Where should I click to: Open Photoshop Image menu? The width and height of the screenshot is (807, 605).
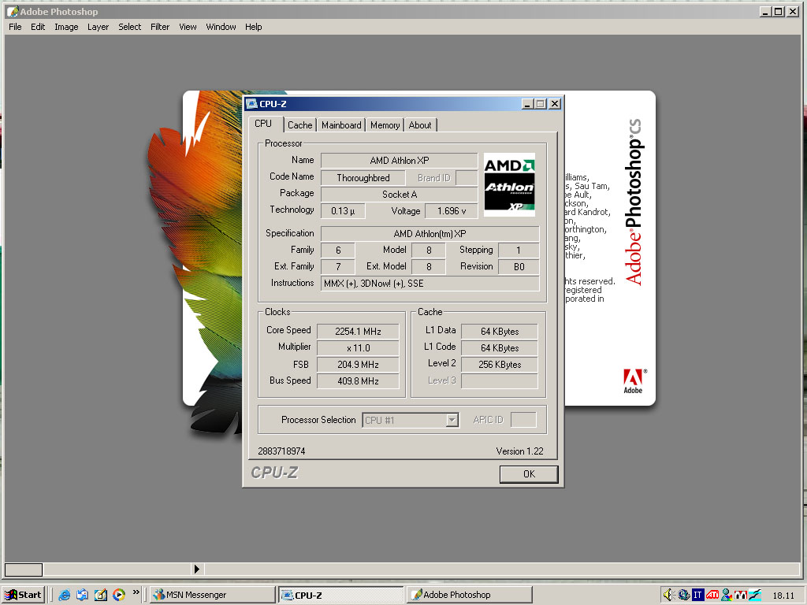coord(66,27)
